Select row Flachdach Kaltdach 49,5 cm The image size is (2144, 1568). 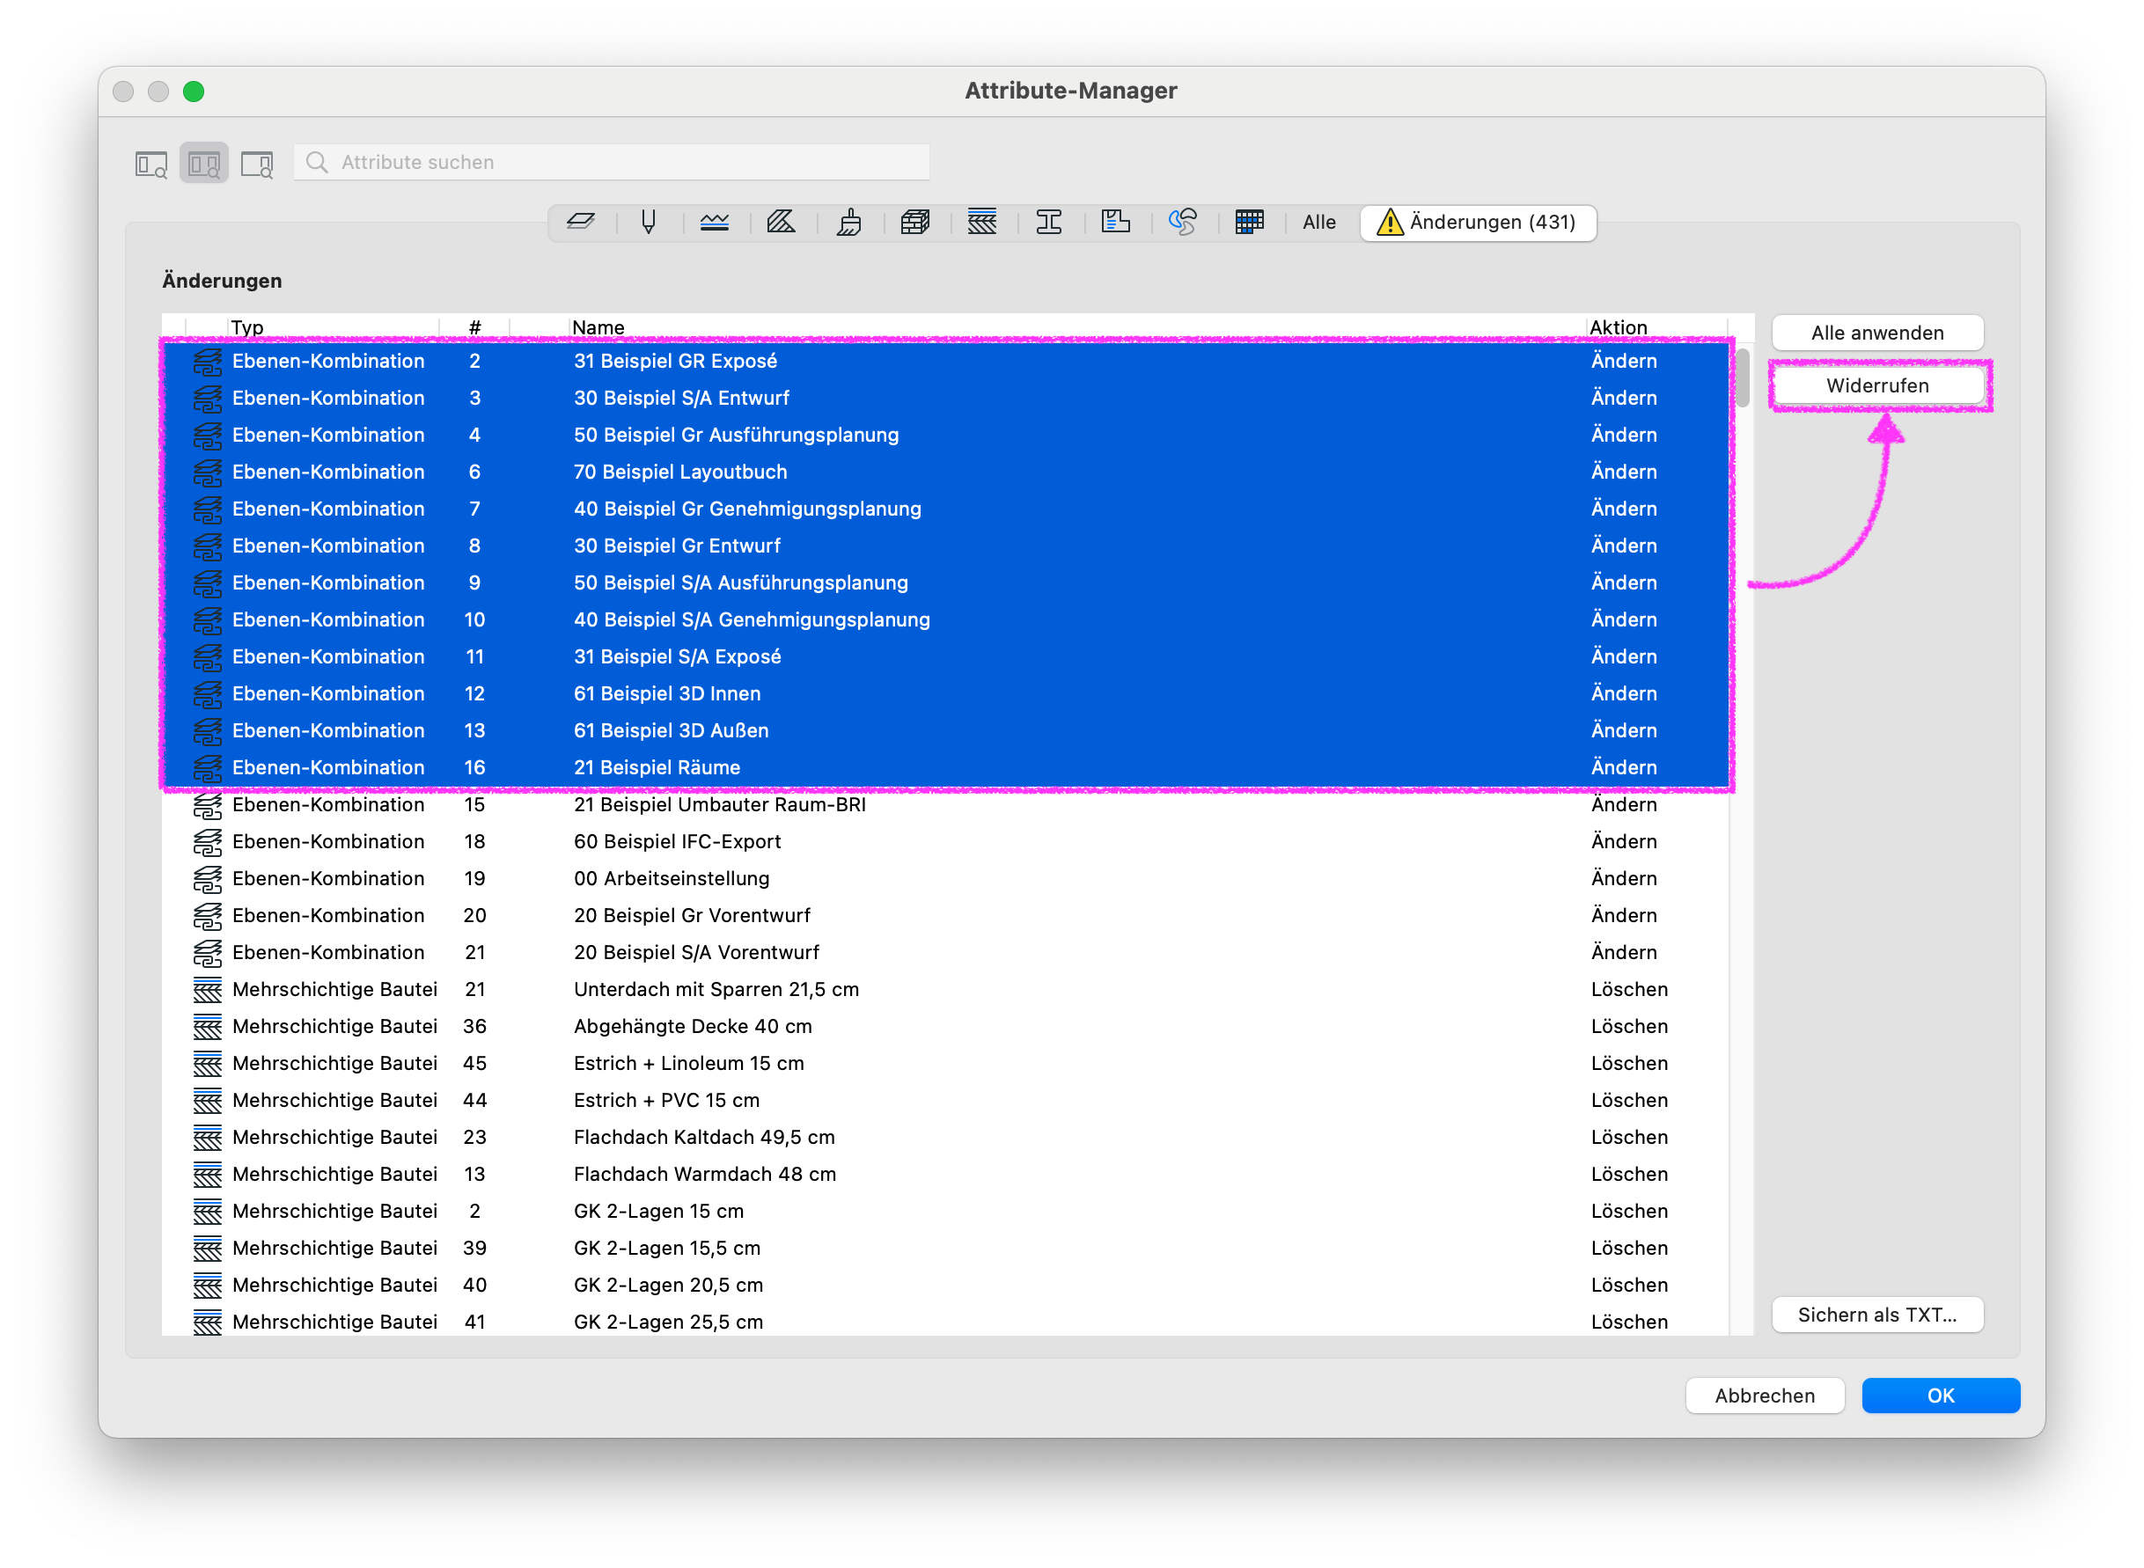point(946,1138)
